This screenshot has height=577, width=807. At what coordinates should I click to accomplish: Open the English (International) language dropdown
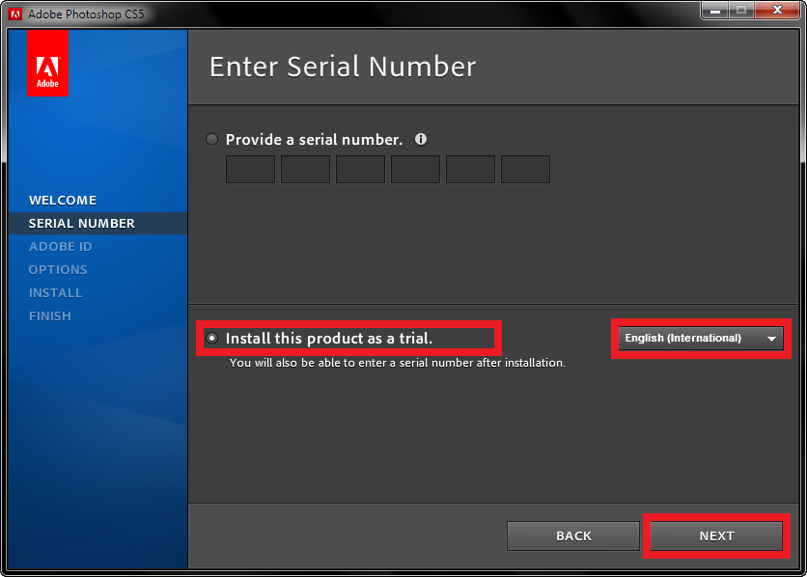pos(701,339)
